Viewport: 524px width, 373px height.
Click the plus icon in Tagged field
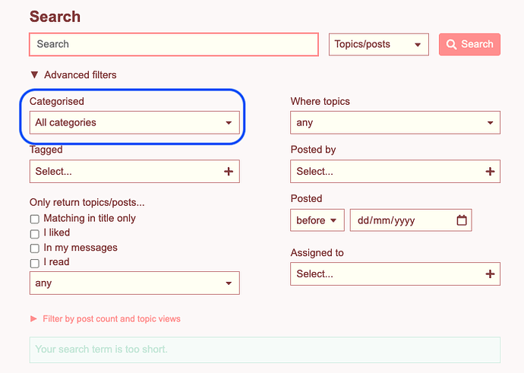point(229,172)
